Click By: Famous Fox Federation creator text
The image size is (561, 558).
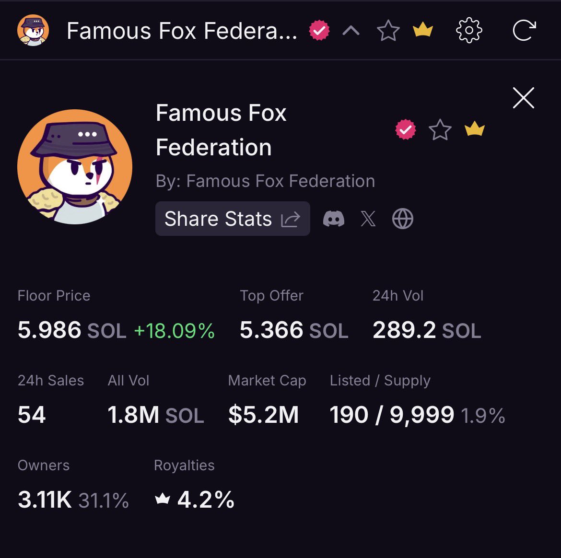coord(265,181)
